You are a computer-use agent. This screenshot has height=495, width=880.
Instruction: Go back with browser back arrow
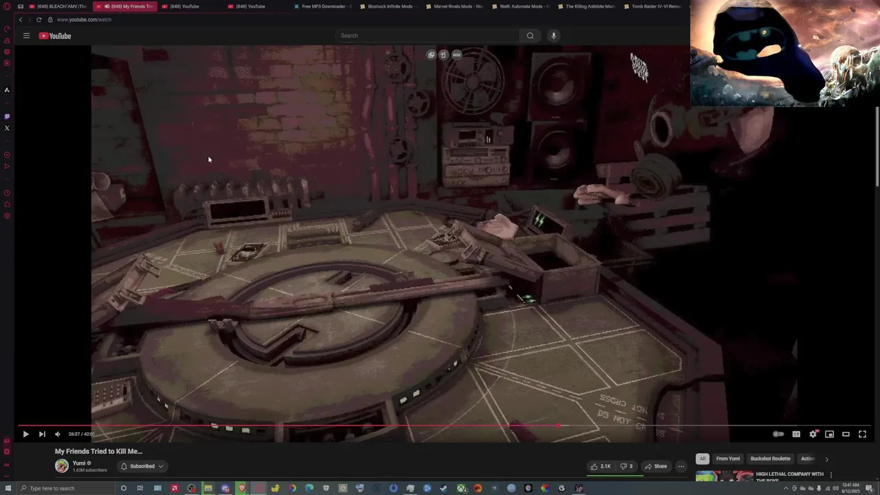pyautogui.click(x=20, y=20)
